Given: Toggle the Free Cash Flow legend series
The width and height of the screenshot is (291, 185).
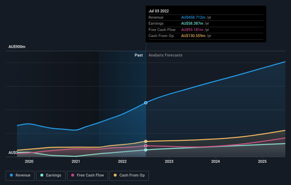Looking at the screenshot, I should pyautogui.click(x=88, y=175).
